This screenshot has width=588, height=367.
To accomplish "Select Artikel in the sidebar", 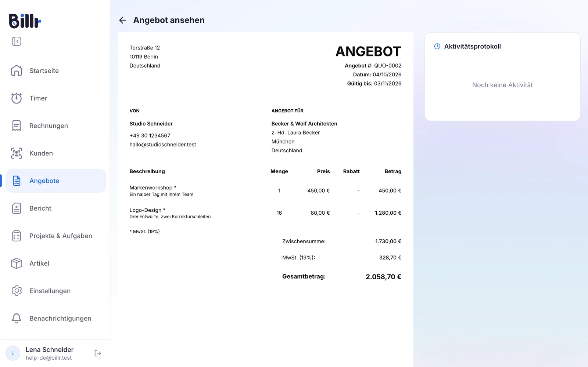I will point(56,264).
